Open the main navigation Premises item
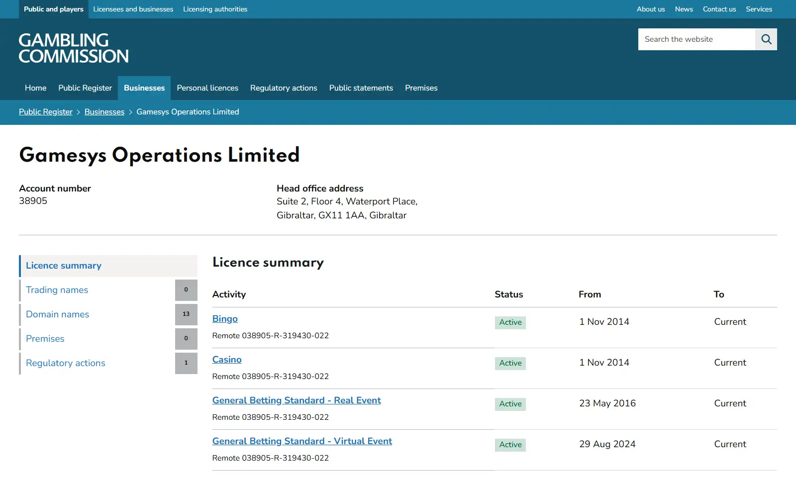This screenshot has height=484, width=796. click(421, 88)
